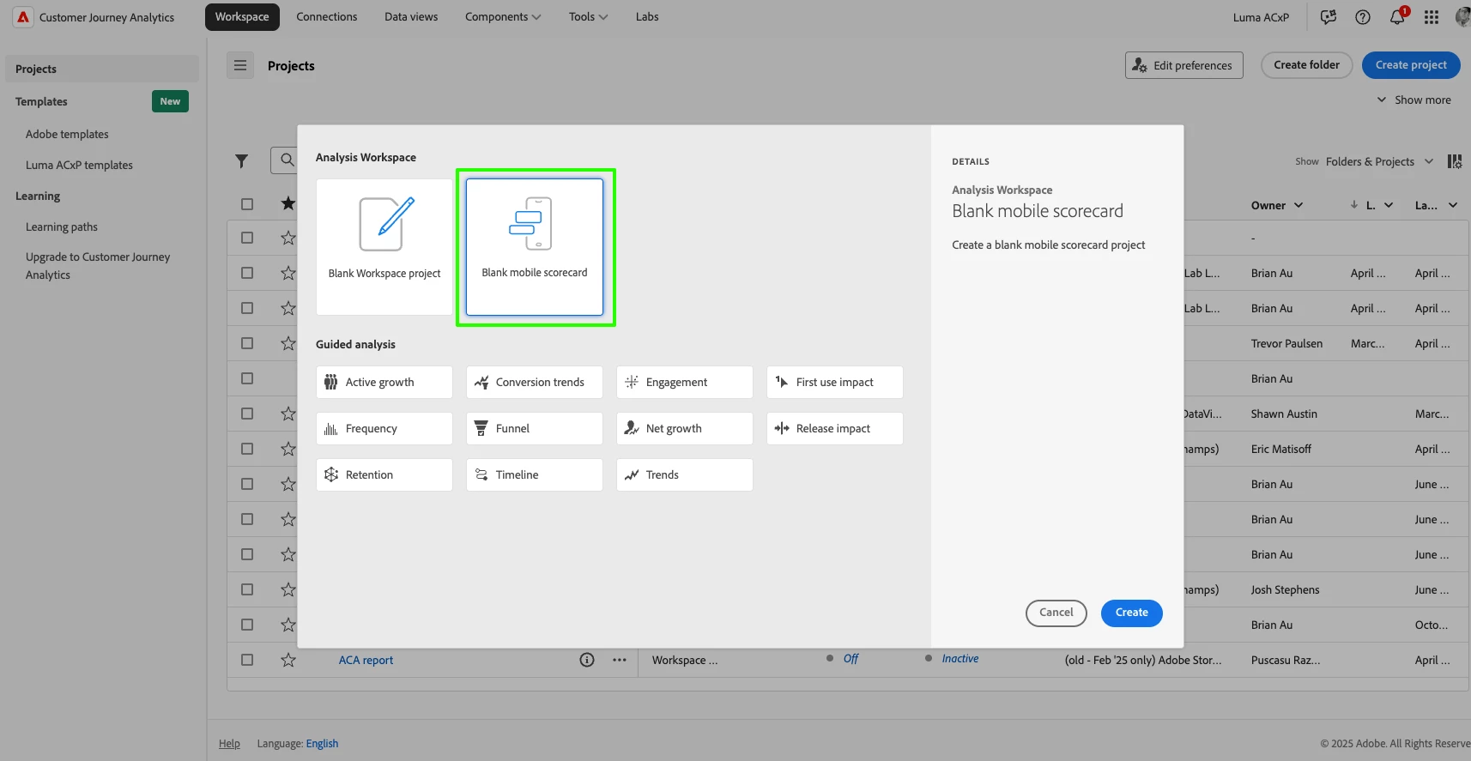The image size is (1471, 761).
Task: Choose Active growth guided analysis
Action: [384, 383]
